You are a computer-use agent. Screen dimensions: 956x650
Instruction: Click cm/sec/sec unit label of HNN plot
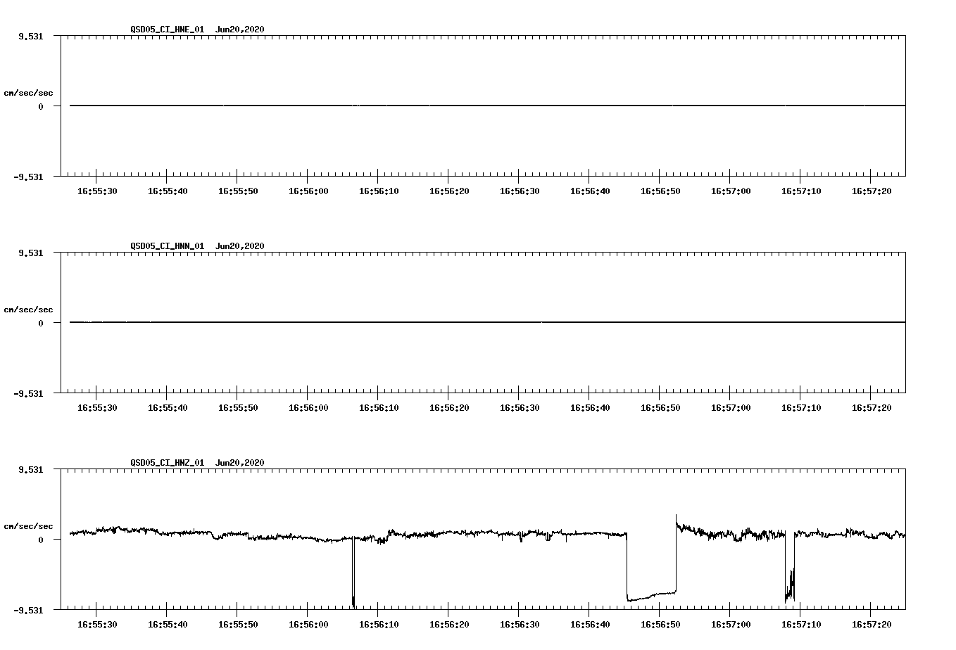pos(29,310)
